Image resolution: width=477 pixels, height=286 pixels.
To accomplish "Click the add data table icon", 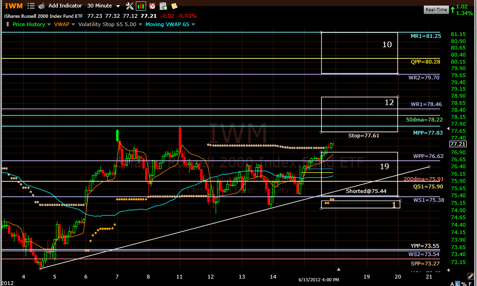I will 163,6.
